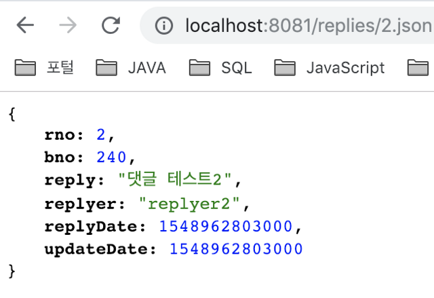Viewport: 434px width, 298px height.
Task: Select the string value "replyer2"
Action: [x=189, y=204]
